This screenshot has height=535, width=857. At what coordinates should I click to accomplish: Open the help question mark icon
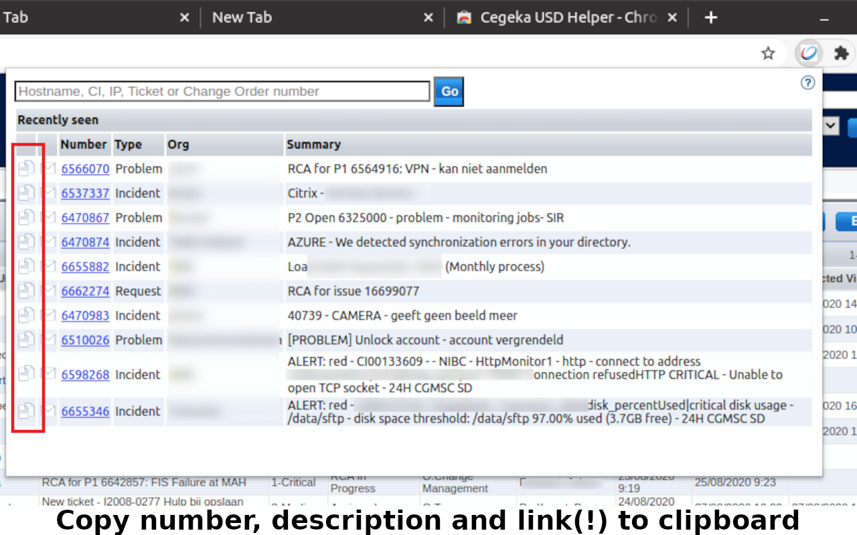click(808, 83)
